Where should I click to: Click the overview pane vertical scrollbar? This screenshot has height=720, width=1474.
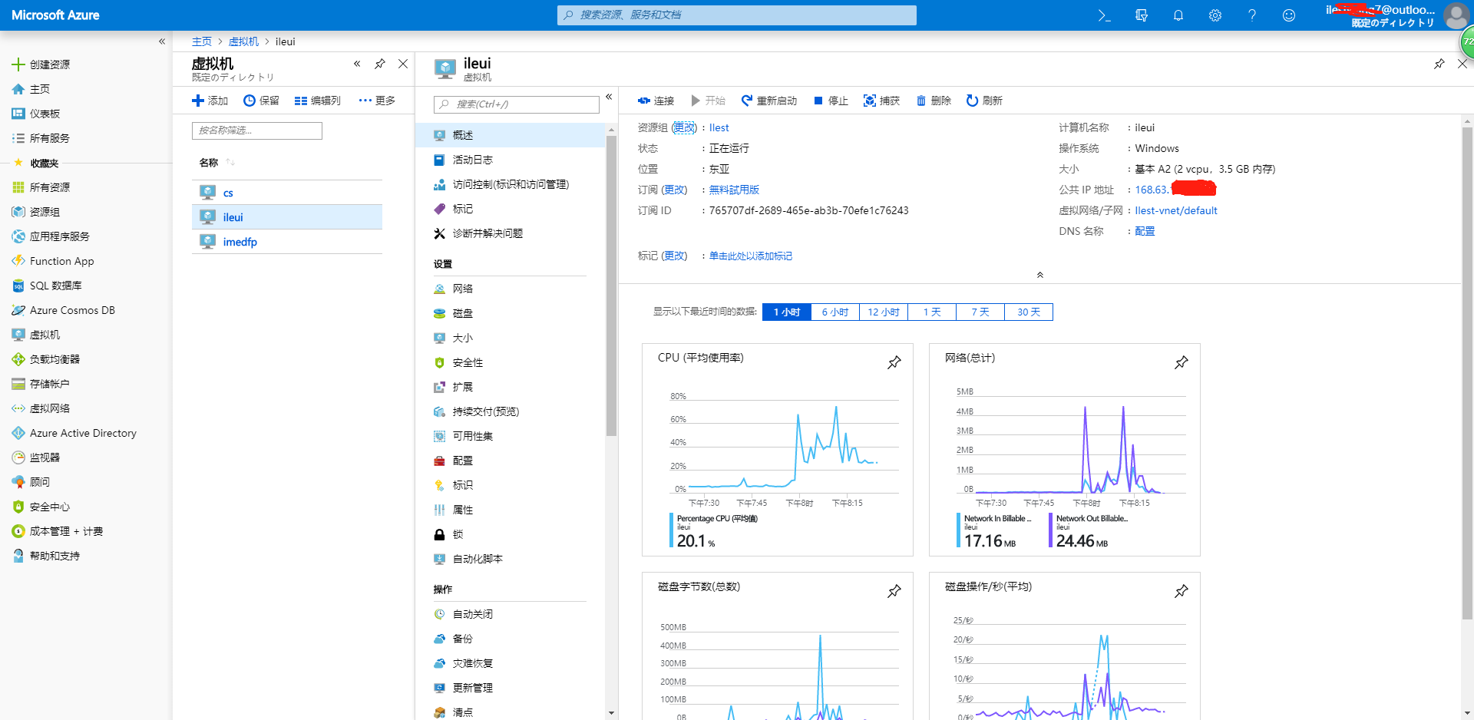[x=1468, y=373]
